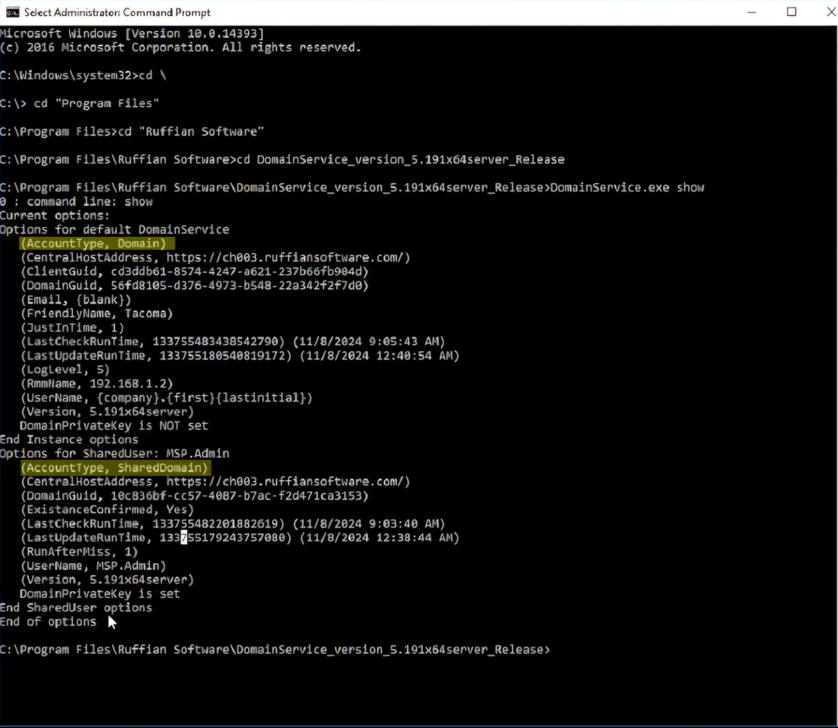The image size is (838, 728).
Task: Click the 'DomainService.exe show' command text
Action: [627, 188]
